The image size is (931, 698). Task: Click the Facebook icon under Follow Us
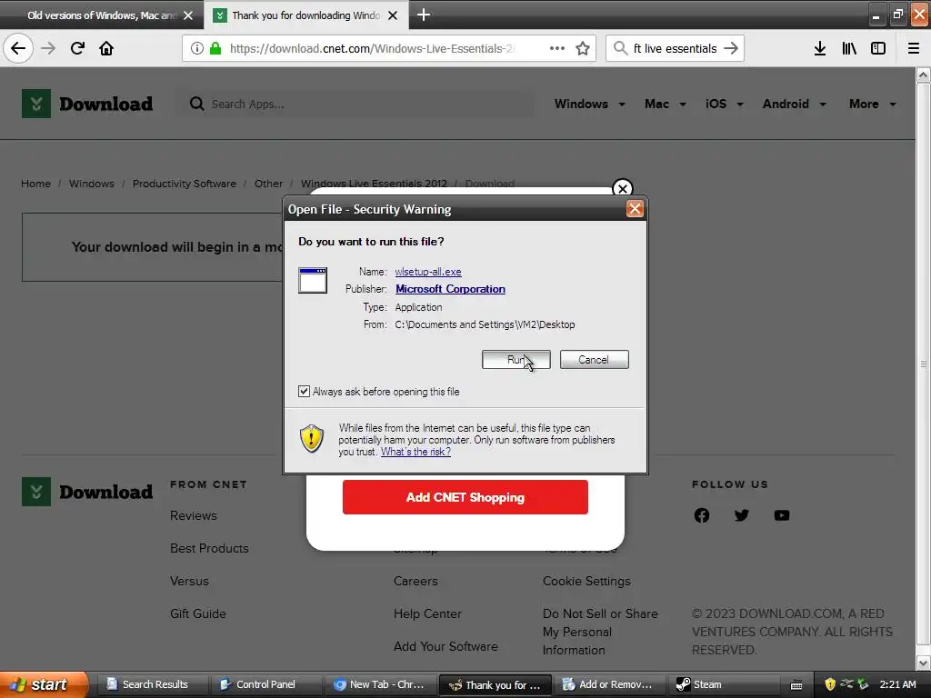pyautogui.click(x=702, y=515)
